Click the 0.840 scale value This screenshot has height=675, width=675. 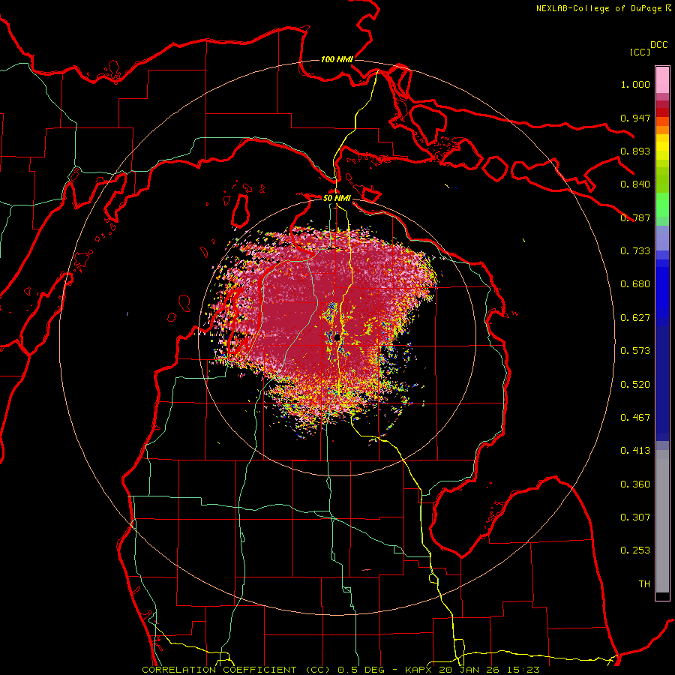635,184
